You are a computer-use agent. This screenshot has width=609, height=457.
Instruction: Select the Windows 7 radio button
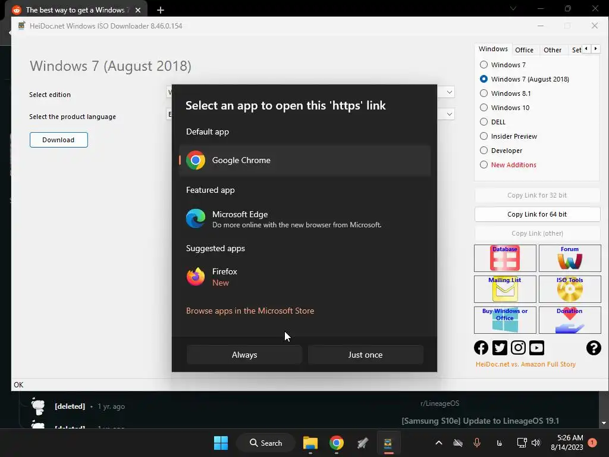click(x=484, y=64)
